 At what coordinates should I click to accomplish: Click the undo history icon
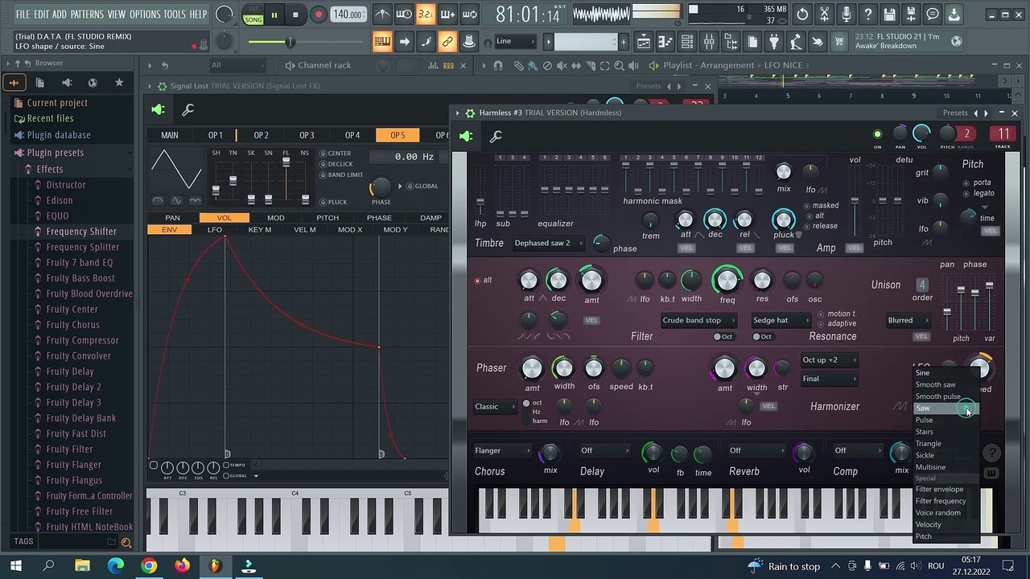click(802, 14)
